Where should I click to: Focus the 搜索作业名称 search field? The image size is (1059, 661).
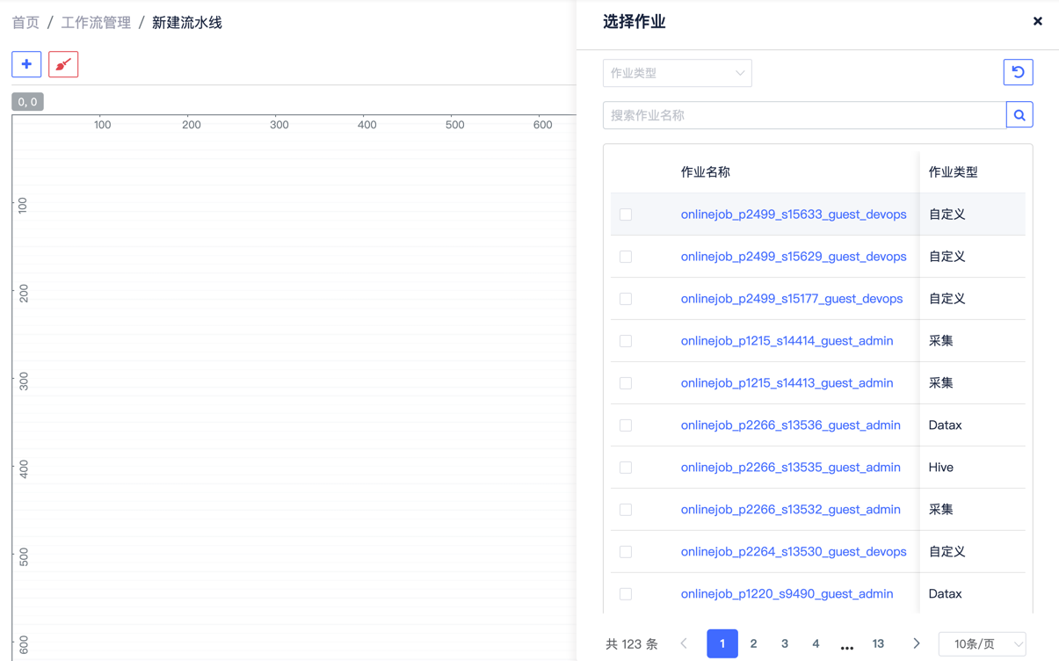pos(804,115)
